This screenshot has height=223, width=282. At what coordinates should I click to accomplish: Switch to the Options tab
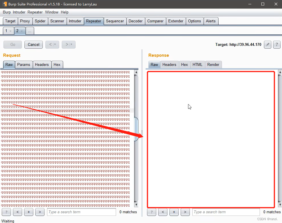point(194,21)
